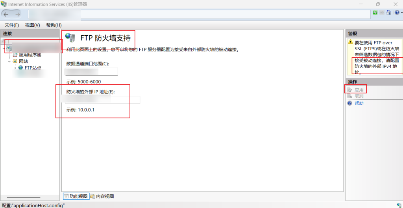The height and width of the screenshot is (208, 403).
Task: Click the 示例: 5000-6000 text
Action: (83, 82)
